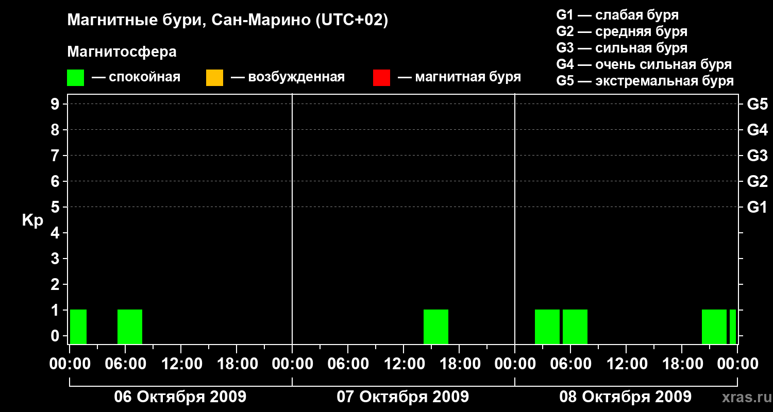773x412 pixels.
Task: Click the '— спокойная' legend label
Action: [136, 77]
